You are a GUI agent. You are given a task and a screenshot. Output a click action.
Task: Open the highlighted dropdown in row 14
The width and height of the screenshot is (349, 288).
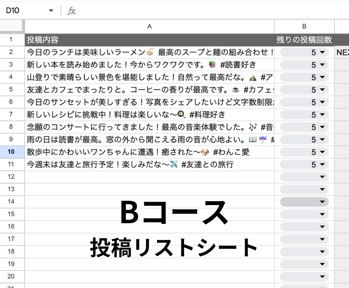coord(304,202)
